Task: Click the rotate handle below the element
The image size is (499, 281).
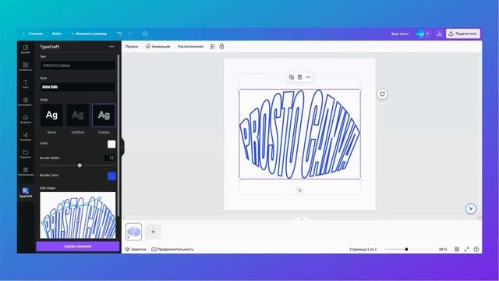Action: click(299, 190)
